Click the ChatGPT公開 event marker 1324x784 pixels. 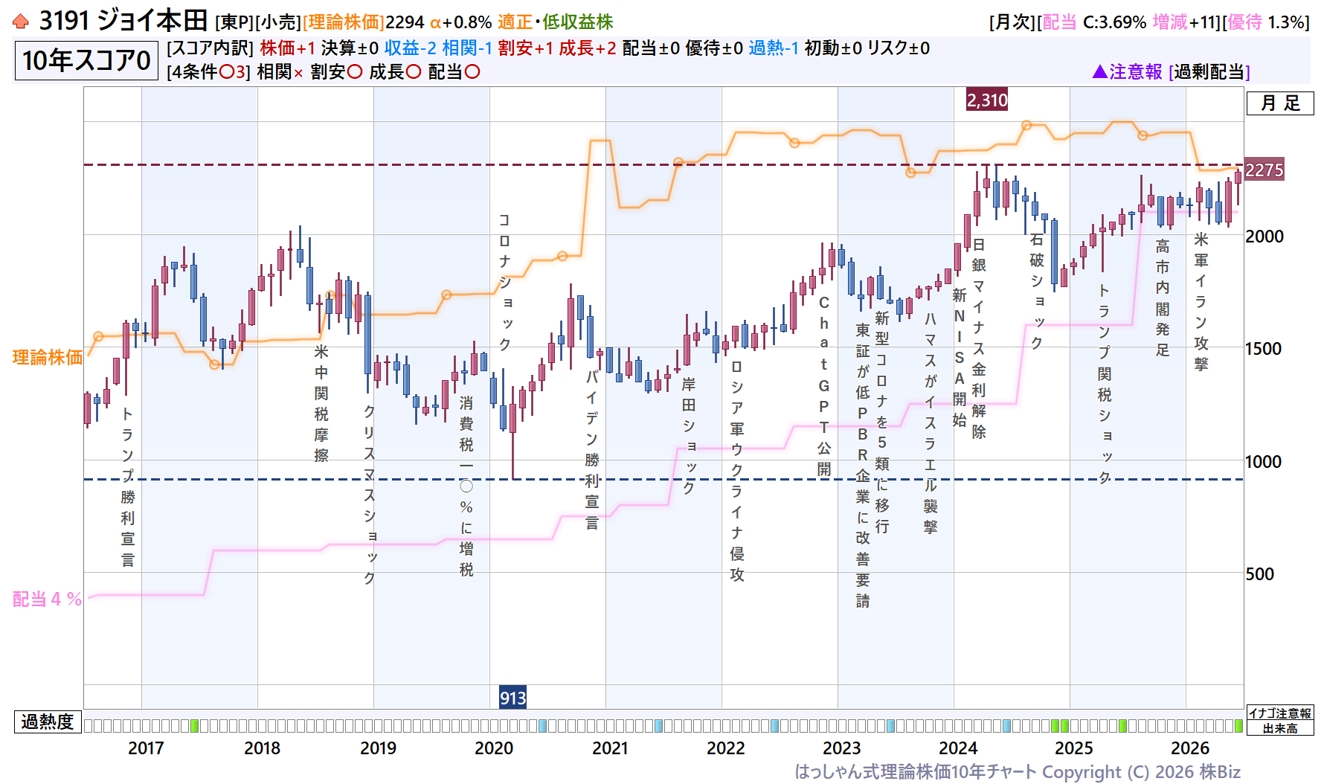coord(824,386)
